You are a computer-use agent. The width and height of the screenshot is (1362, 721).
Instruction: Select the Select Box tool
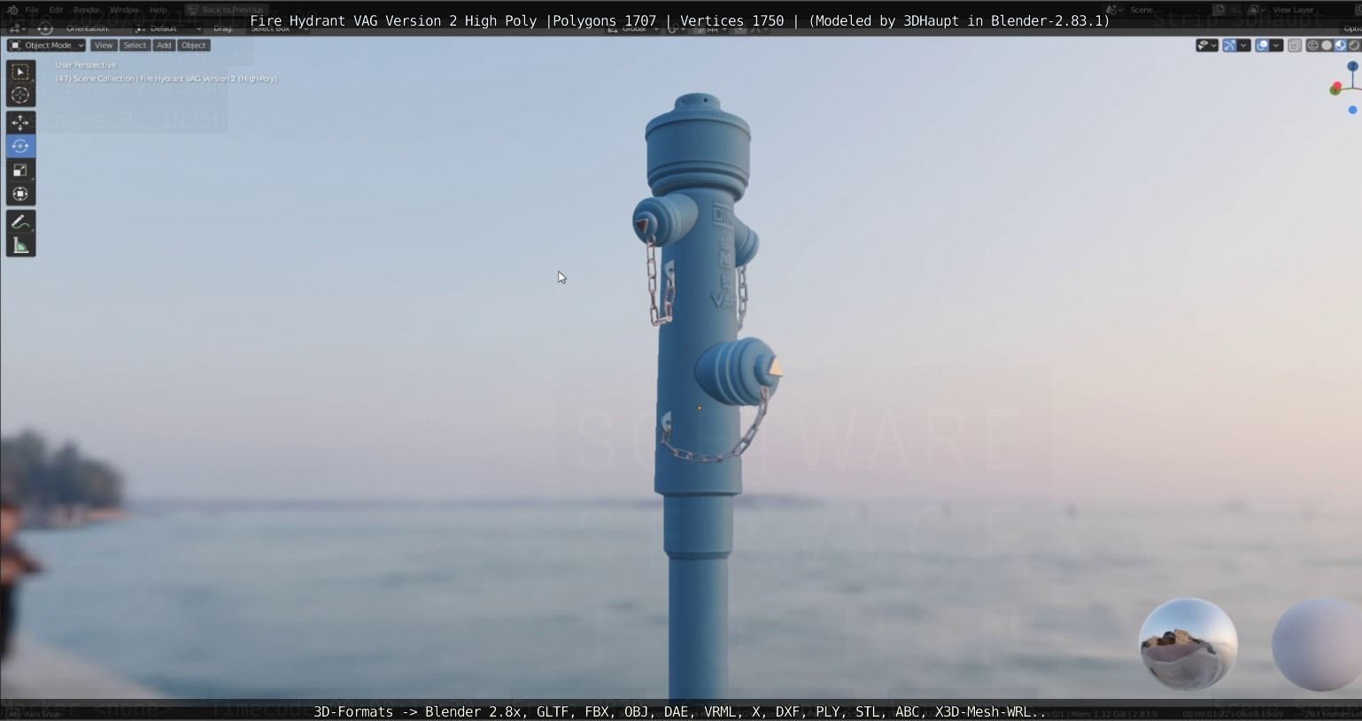(x=20, y=72)
